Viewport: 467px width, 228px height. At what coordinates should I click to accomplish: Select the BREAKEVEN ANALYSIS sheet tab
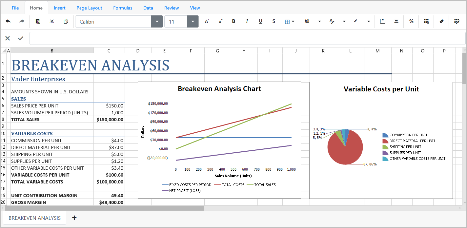[x=35, y=218]
